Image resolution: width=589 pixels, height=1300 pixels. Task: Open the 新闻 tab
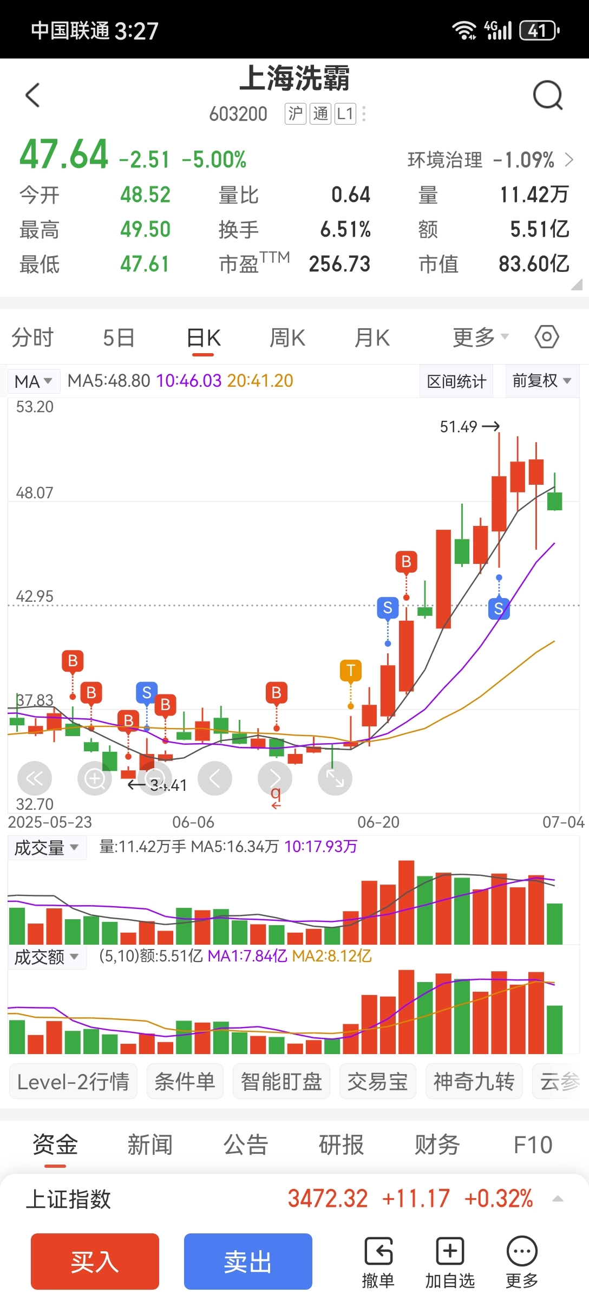pyautogui.click(x=150, y=1144)
